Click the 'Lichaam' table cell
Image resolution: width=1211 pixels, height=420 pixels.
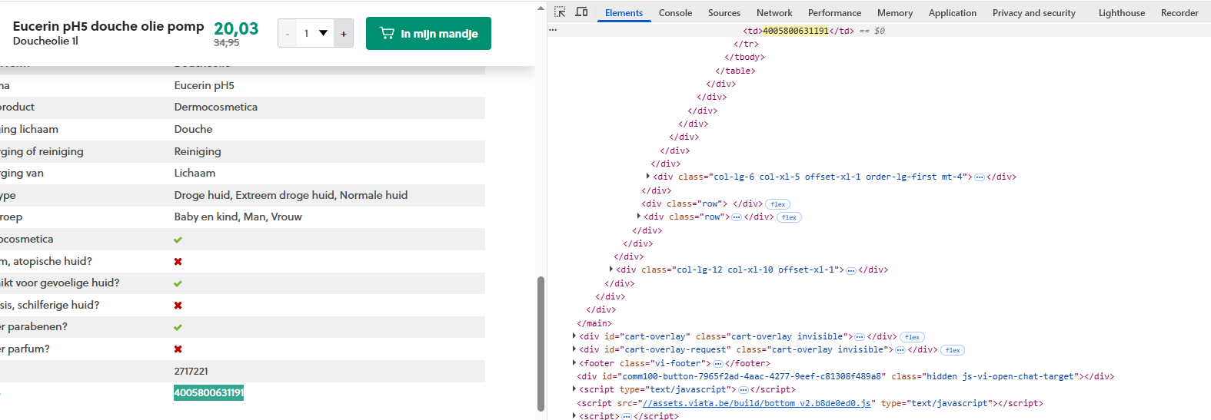pos(195,173)
